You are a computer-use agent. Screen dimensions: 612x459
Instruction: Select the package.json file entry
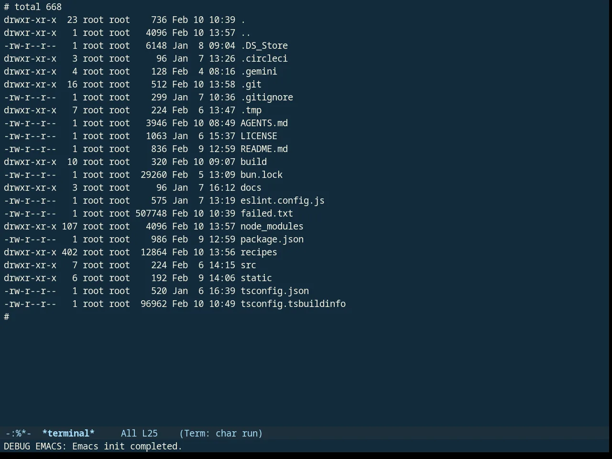272,240
